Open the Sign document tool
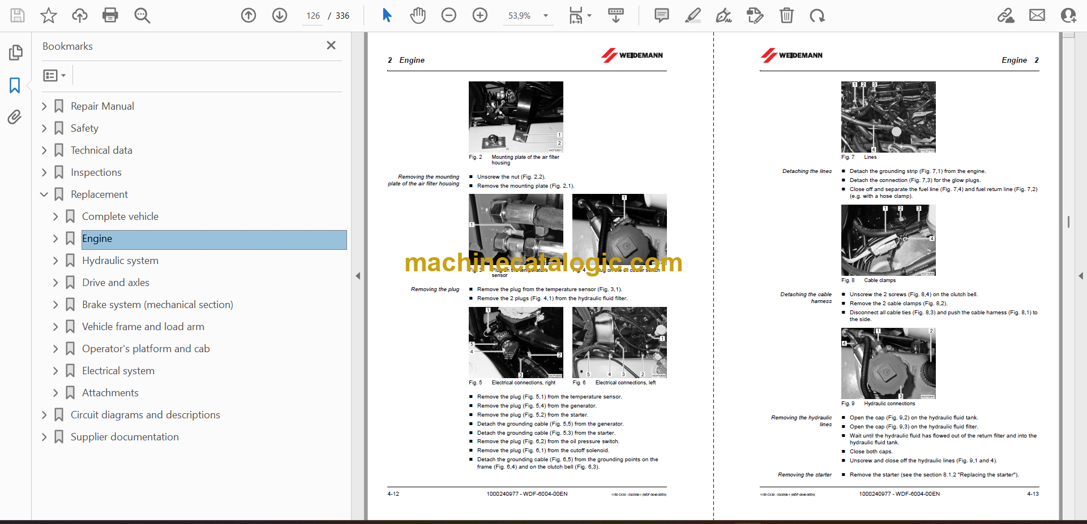 (x=724, y=15)
